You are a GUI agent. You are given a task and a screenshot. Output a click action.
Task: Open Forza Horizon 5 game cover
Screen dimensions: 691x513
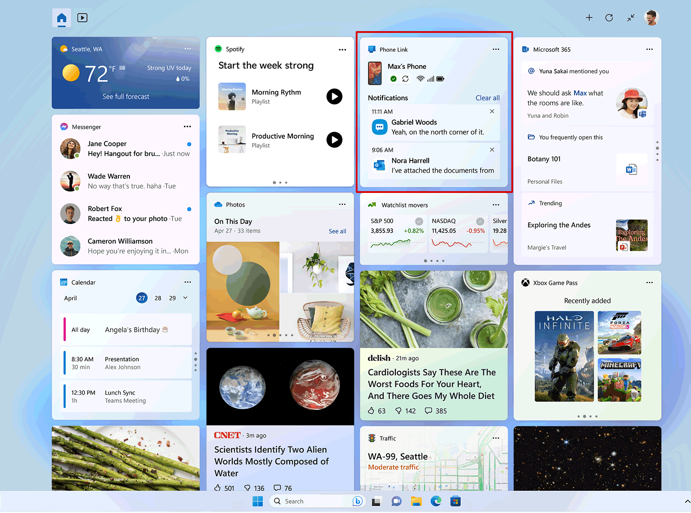click(619, 333)
